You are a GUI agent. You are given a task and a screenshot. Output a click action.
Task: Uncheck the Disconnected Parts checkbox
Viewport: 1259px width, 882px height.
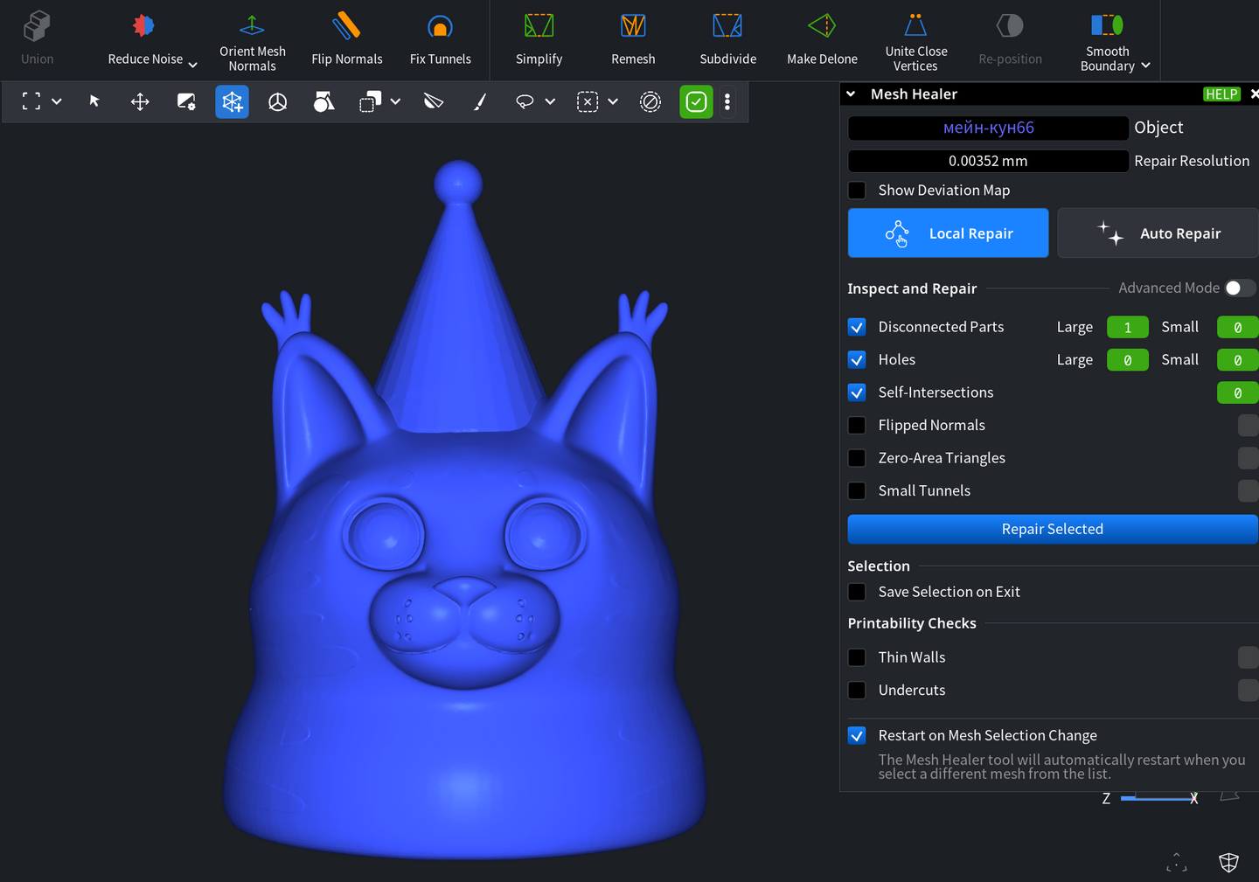coord(858,327)
